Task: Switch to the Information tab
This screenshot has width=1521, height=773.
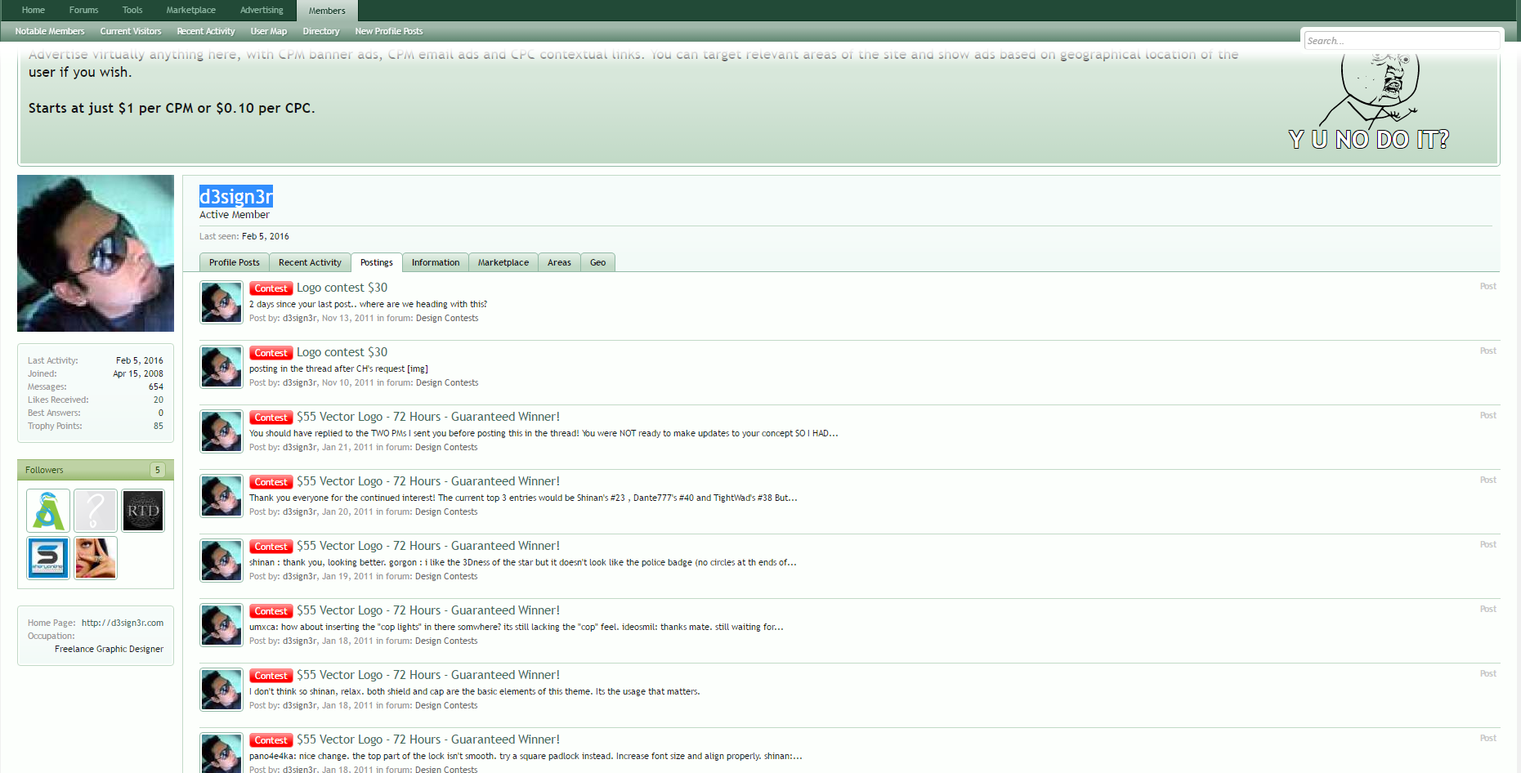Action: pos(436,262)
